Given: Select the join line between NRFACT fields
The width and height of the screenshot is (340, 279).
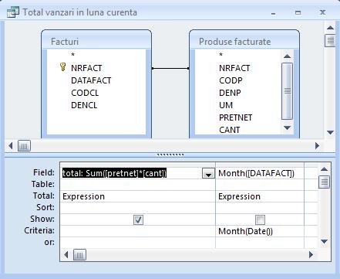Looking at the screenshot, I should coord(170,68).
